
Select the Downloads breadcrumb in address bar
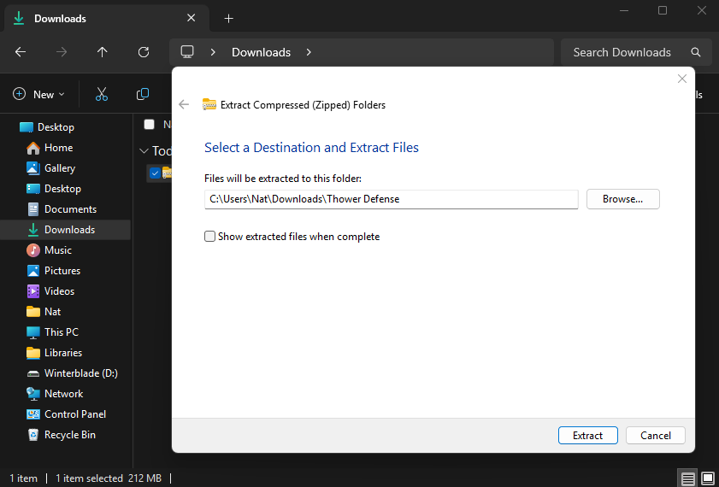pos(261,52)
